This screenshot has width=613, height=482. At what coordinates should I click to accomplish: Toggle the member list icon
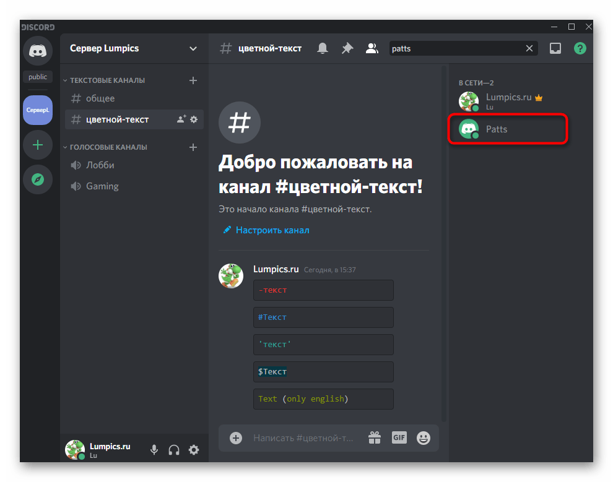372,48
